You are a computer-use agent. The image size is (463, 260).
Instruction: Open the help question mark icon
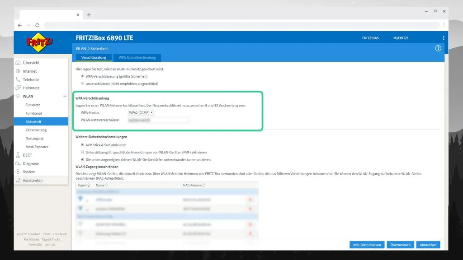point(438,48)
